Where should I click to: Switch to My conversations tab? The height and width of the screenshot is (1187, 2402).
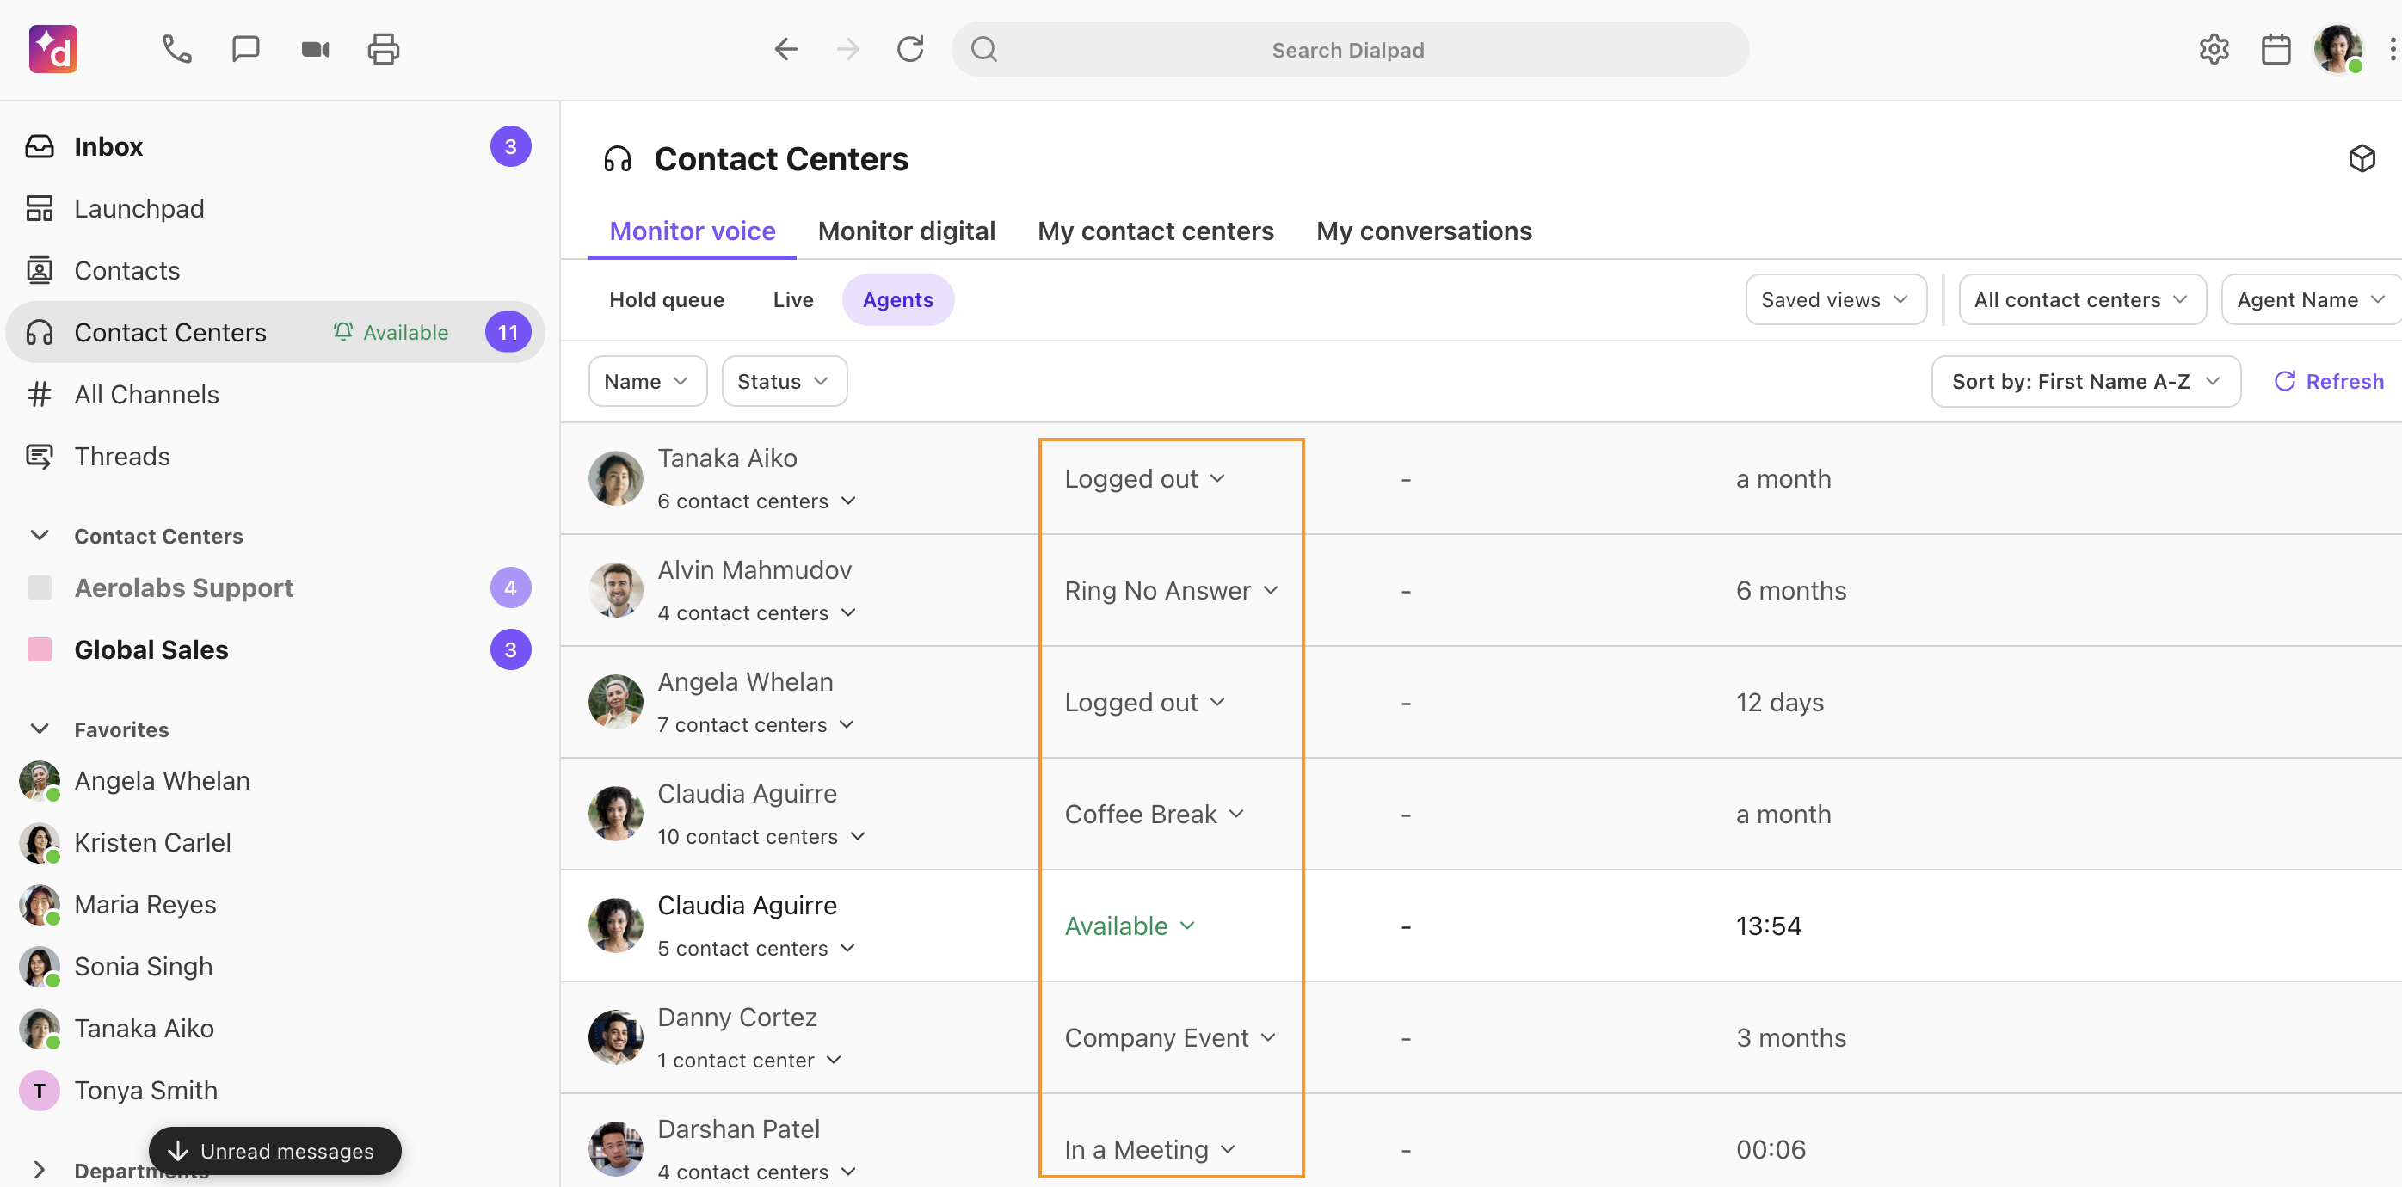pos(1424,231)
